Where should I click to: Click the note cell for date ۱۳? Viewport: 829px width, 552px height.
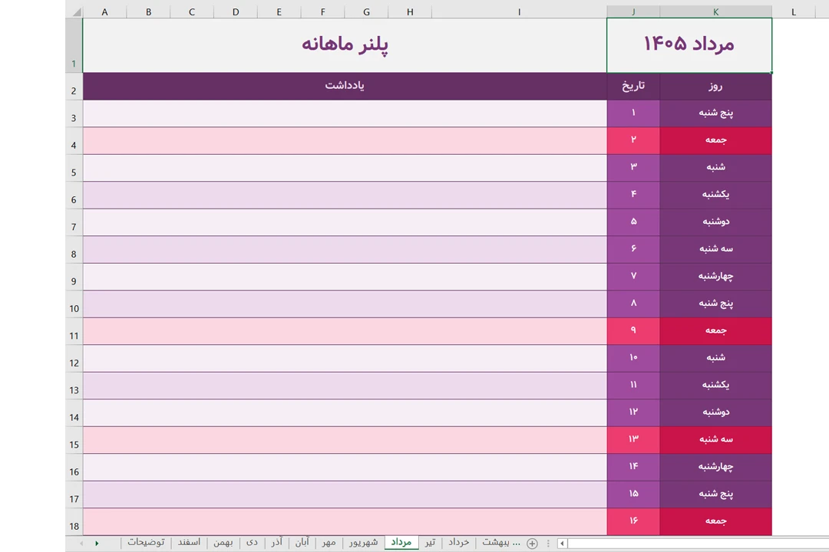point(345,440)
